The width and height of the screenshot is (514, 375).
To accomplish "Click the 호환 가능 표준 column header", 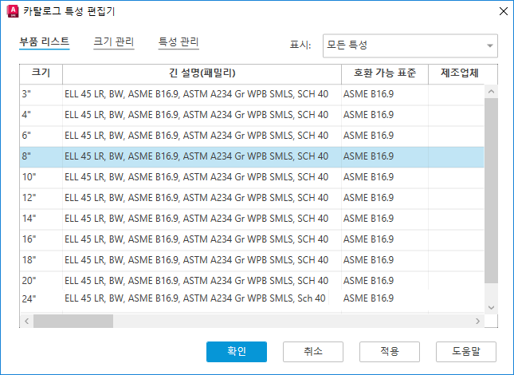I will point(384,73).
